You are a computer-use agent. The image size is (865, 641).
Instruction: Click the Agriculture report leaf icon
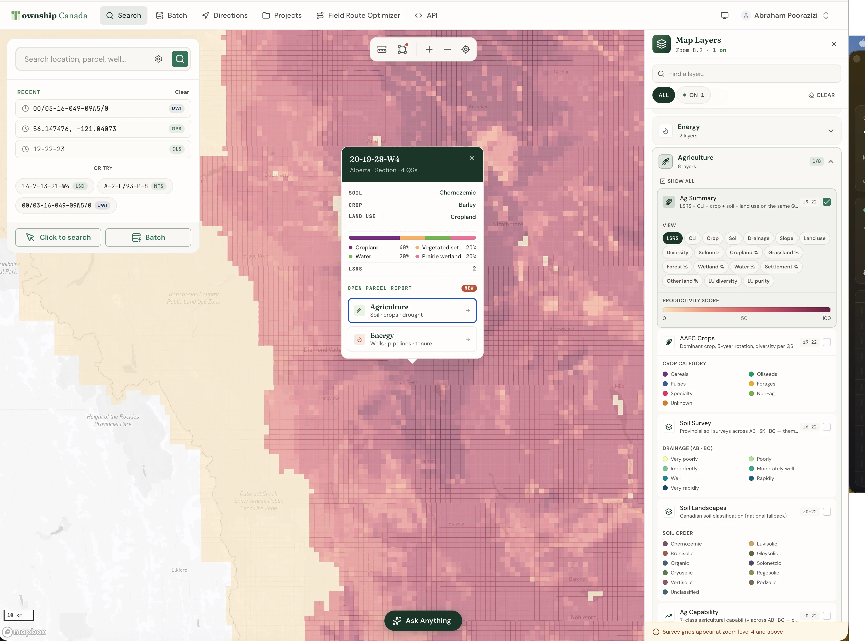[x=359, y=310]
